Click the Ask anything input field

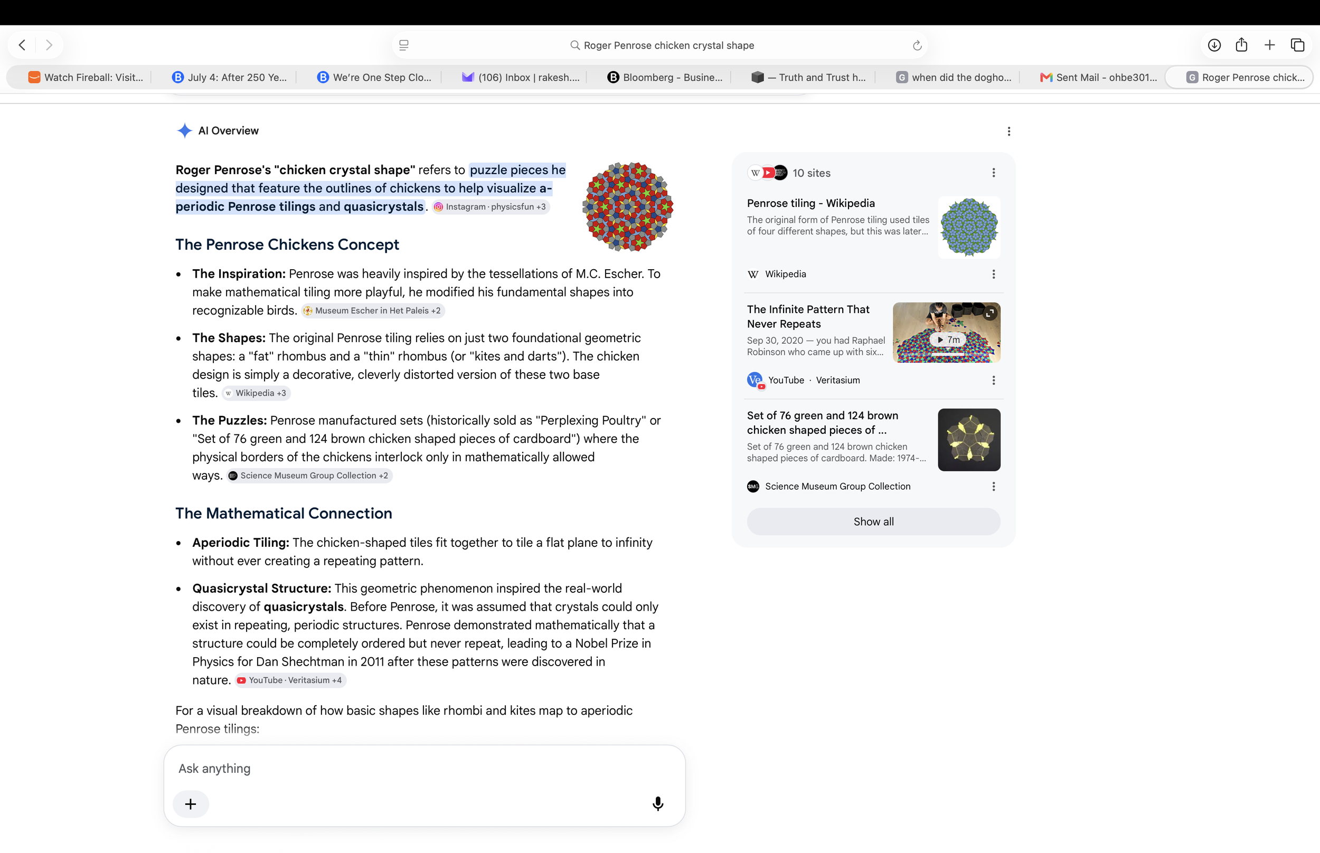425,768
